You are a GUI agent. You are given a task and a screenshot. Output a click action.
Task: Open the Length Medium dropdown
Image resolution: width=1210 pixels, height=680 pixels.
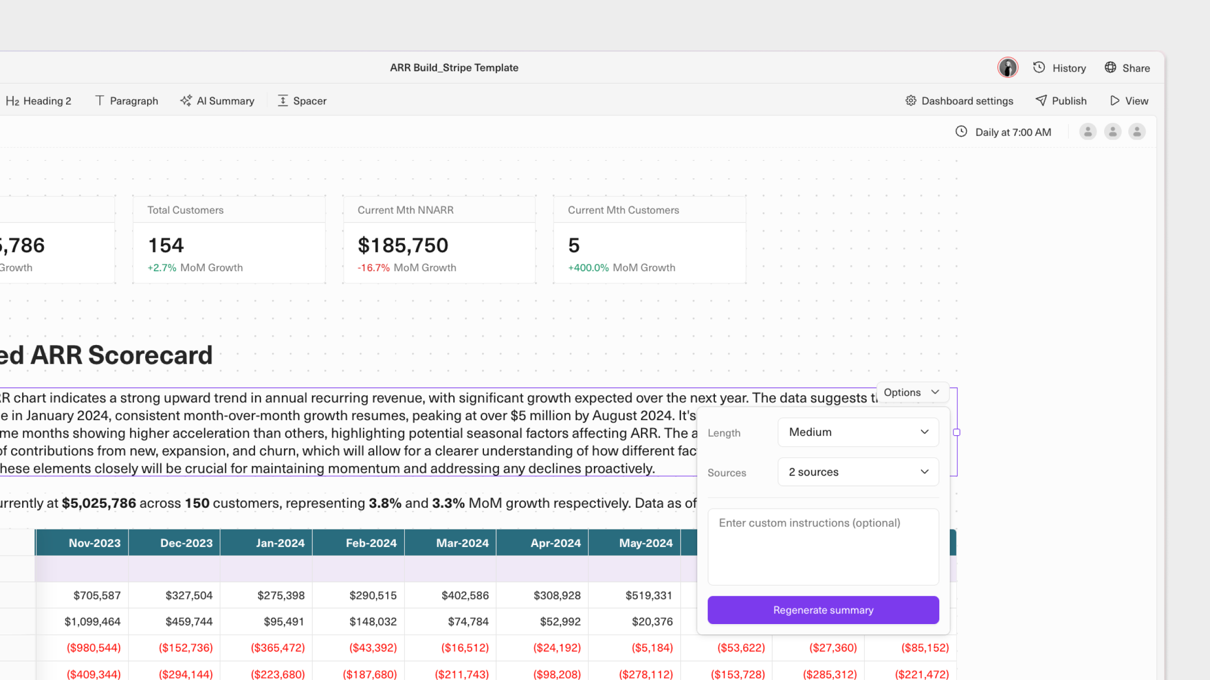click(858, 432)
